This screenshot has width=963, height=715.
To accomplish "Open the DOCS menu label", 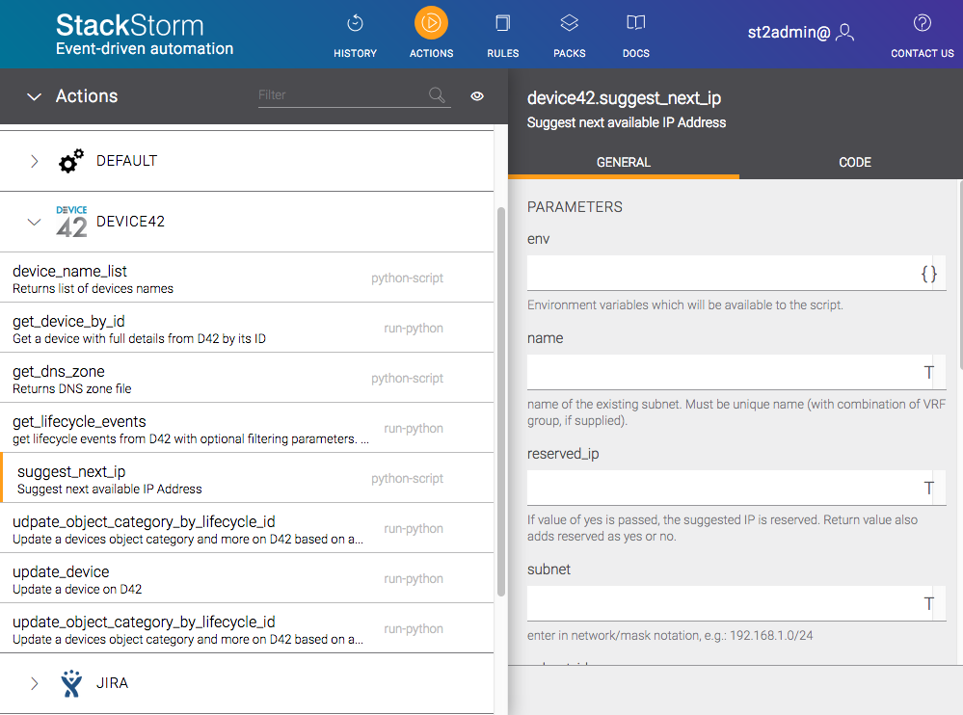I will click(x=635, y=53).
